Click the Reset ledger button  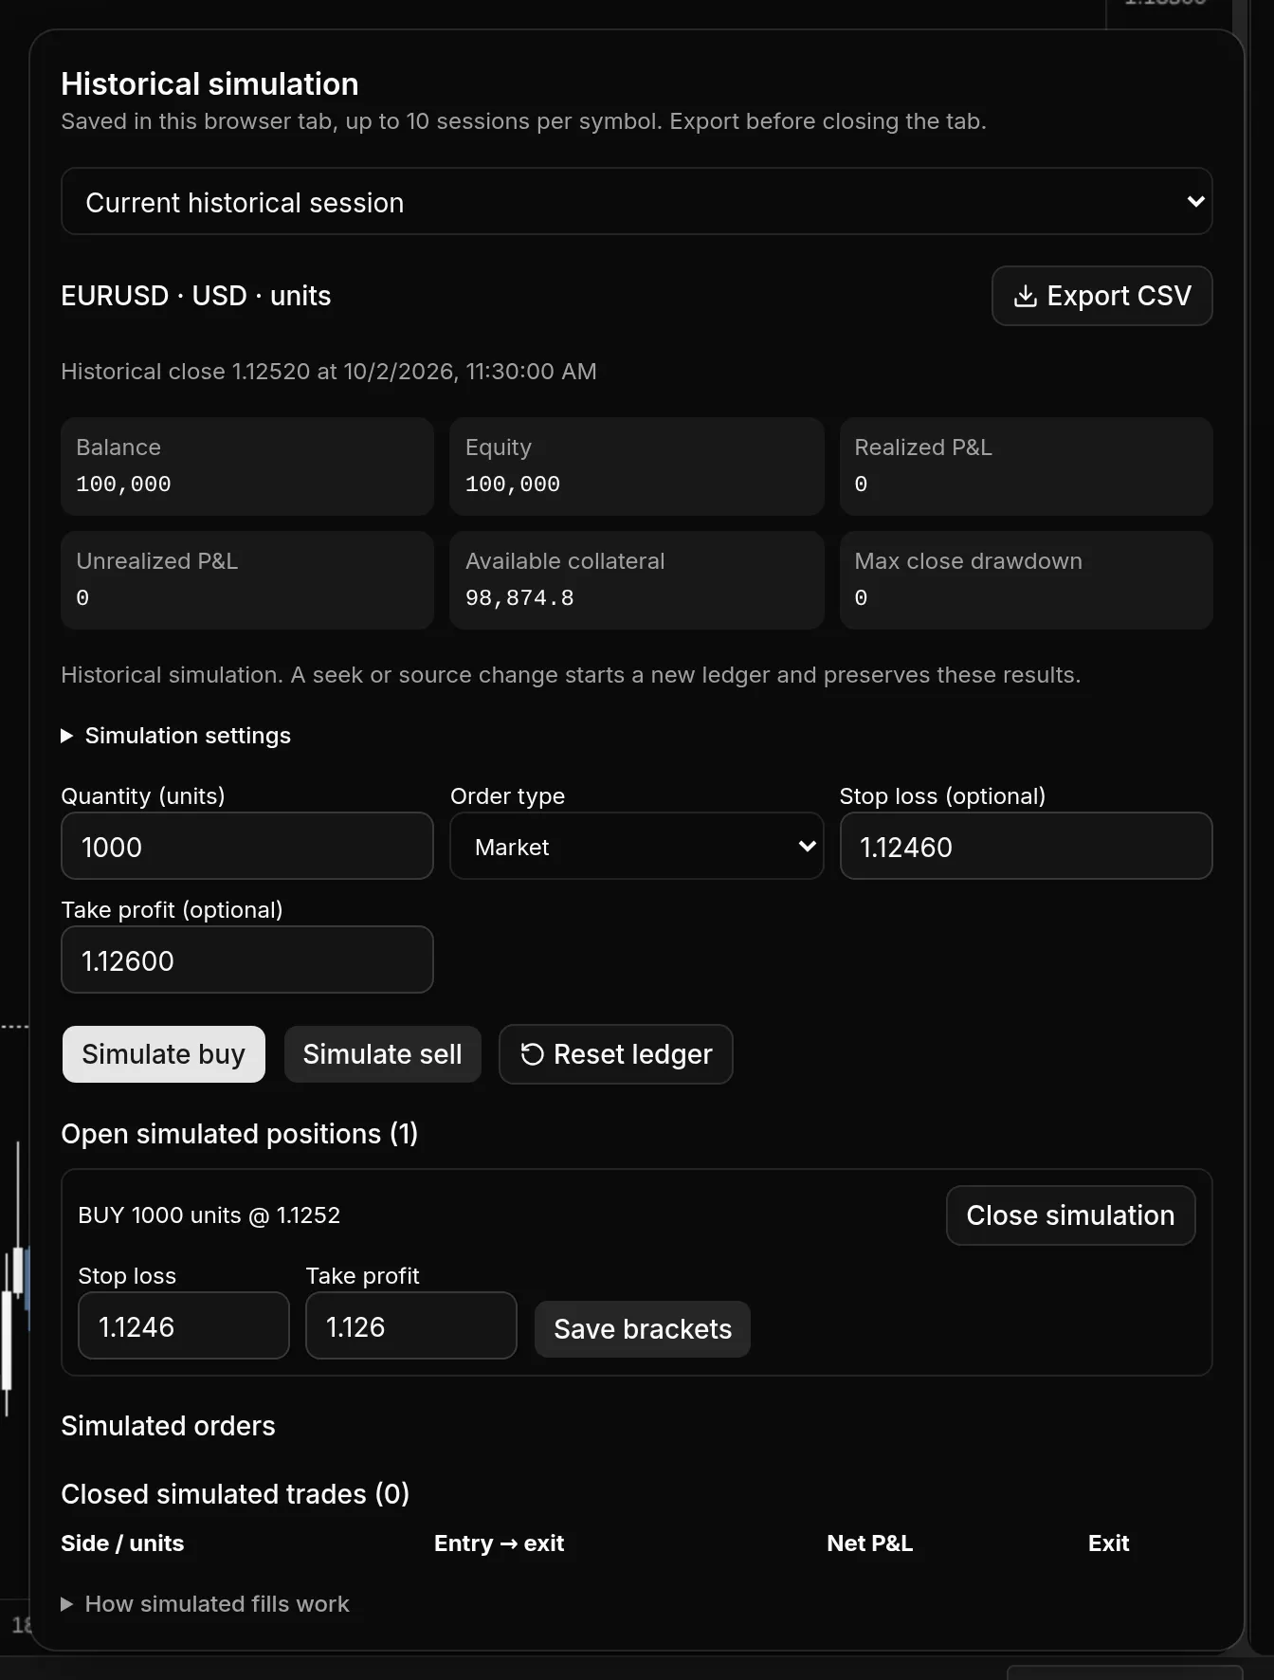[615, 1054]
